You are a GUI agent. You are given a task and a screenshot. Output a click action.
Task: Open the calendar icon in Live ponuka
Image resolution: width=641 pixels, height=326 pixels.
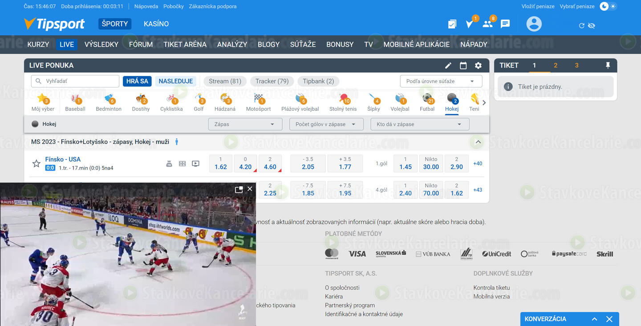463,66
